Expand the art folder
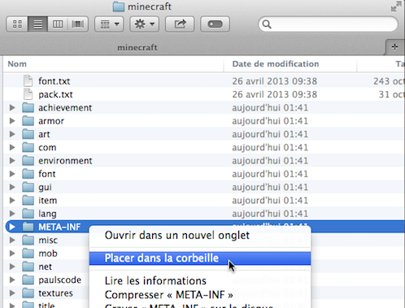The height and width of the screenshot is (308, 405). point(12,134)
